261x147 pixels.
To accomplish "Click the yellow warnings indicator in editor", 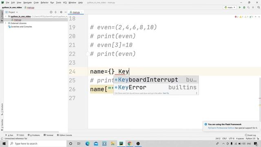I will [x=241, y=17].
